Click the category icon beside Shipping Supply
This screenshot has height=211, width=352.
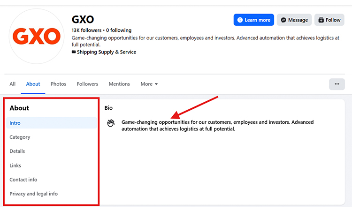[74, 52]
